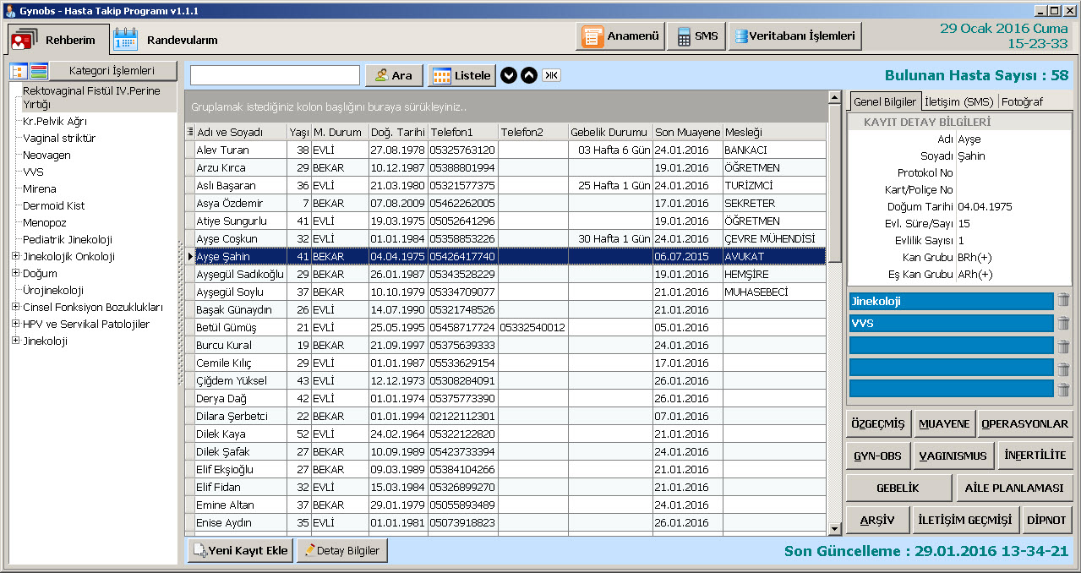This screenshot has height=573, width=1081.
Task: Click the collapse columns icon after arrow buttons
Action: 551,75
